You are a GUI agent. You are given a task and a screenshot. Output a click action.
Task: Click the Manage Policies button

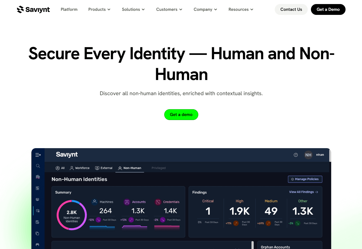(305, 179)
